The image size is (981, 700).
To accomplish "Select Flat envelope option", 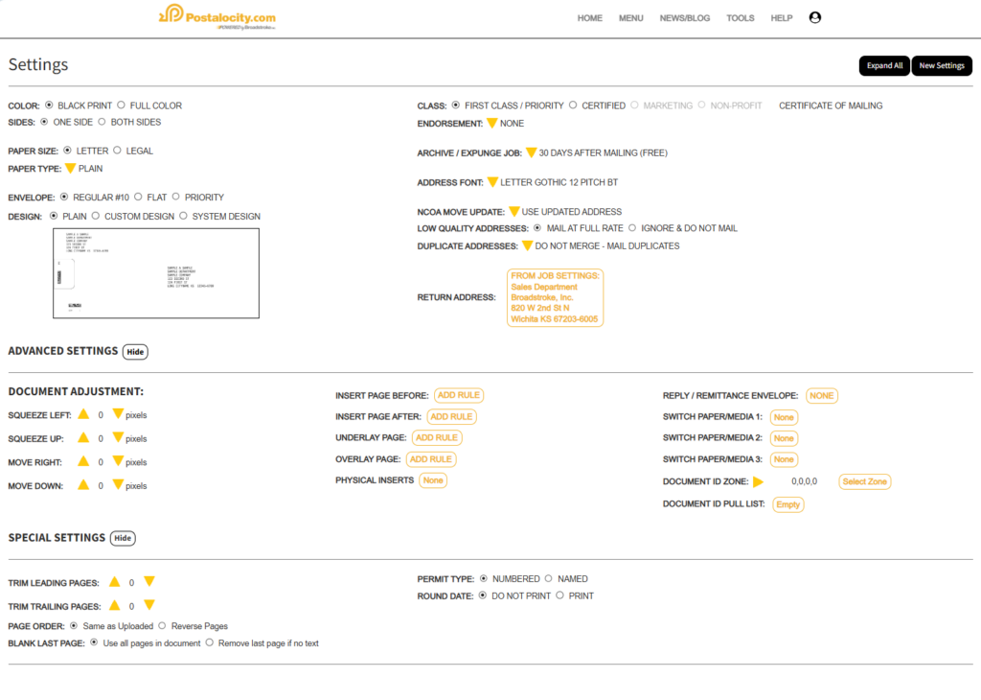I will coord(138,197).
